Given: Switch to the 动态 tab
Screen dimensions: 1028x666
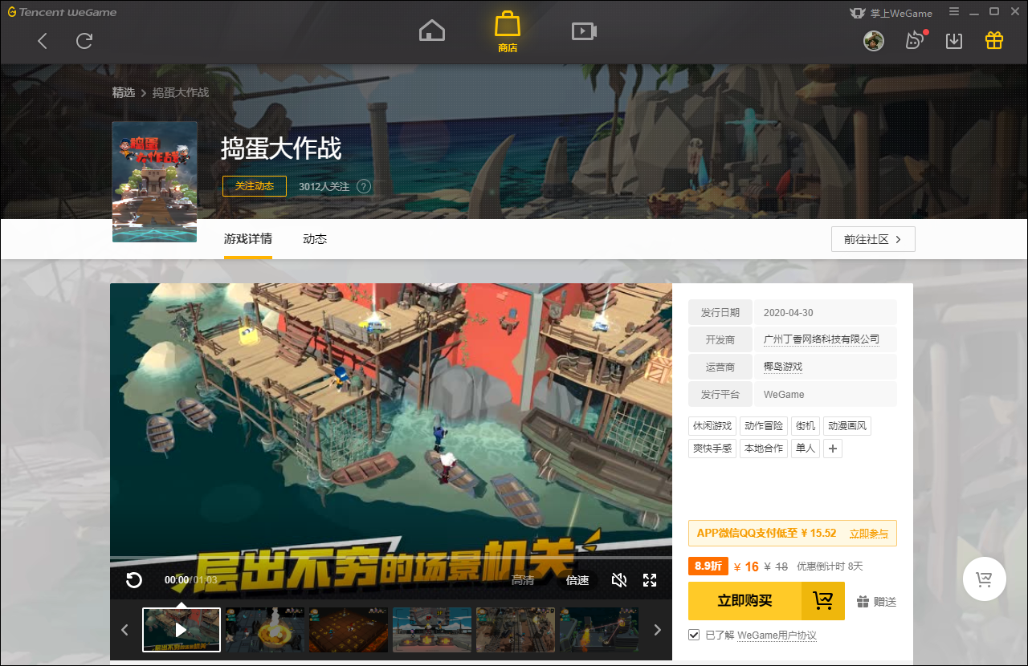Looking at the screenshot, I should 315,239.
